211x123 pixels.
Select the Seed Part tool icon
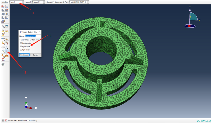[x=3, y=6]
